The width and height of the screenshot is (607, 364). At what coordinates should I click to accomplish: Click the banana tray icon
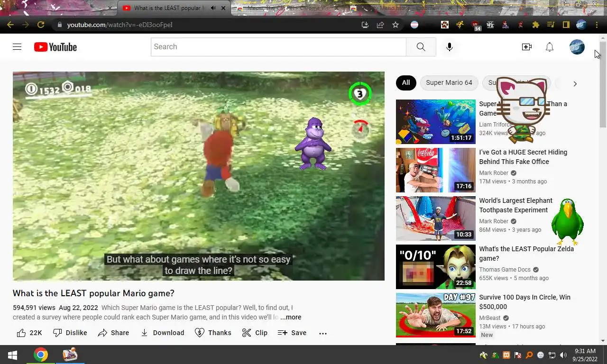click(x=483, y=355)
